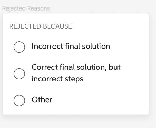156x128 pixels.
Task: Click the empty circle beside 'Incorrect final solution'
Action: (x=19, y=47)
